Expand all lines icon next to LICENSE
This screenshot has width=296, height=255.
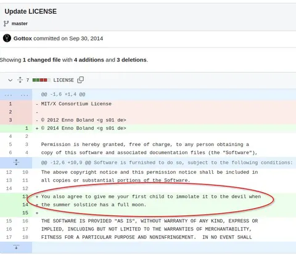tap(20, 80)
